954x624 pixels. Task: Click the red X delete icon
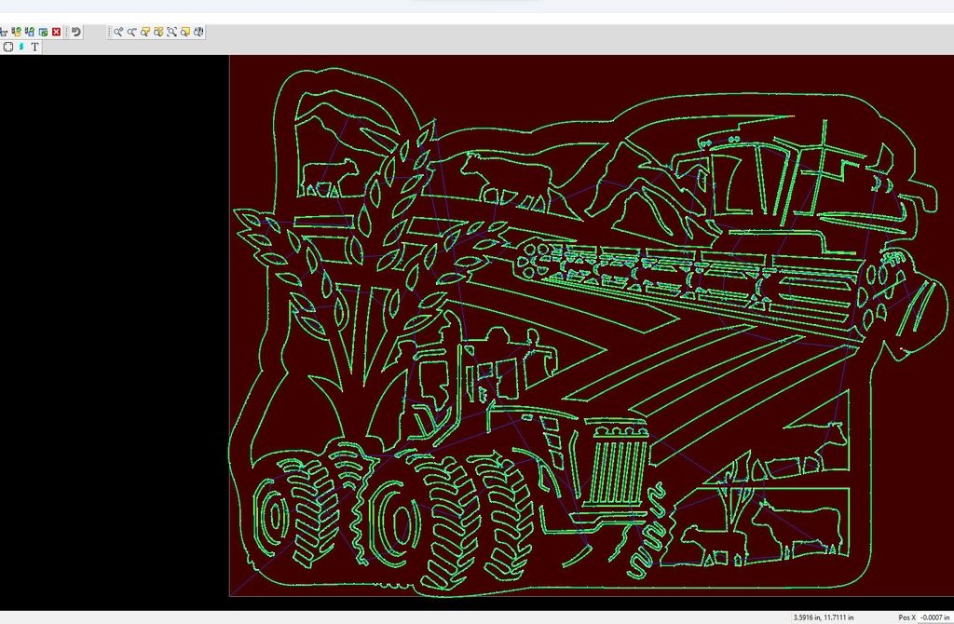tap(57, 32)
